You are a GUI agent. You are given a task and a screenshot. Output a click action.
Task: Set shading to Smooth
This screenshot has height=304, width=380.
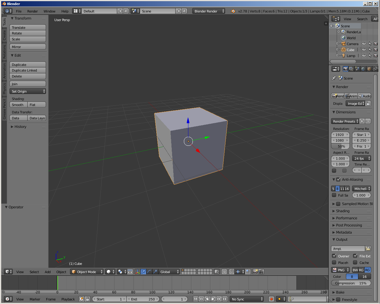[x=18, y=104]
